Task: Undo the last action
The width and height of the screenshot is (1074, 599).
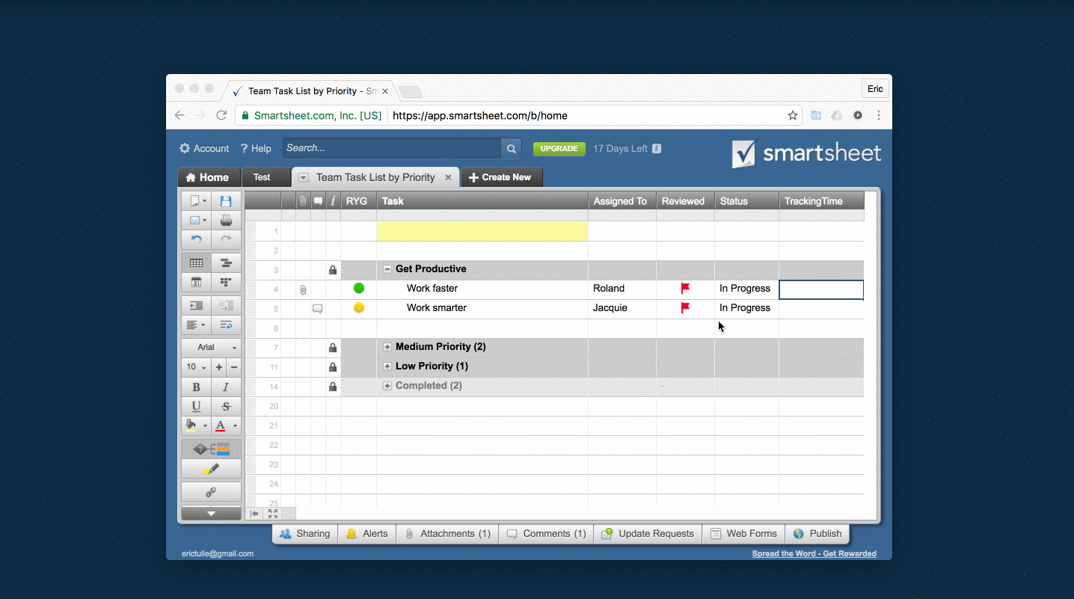Action: [196, 240]
